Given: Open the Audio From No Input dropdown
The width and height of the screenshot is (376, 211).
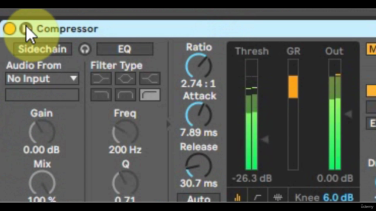Looking at the screenshot, I should click(42, 79).
